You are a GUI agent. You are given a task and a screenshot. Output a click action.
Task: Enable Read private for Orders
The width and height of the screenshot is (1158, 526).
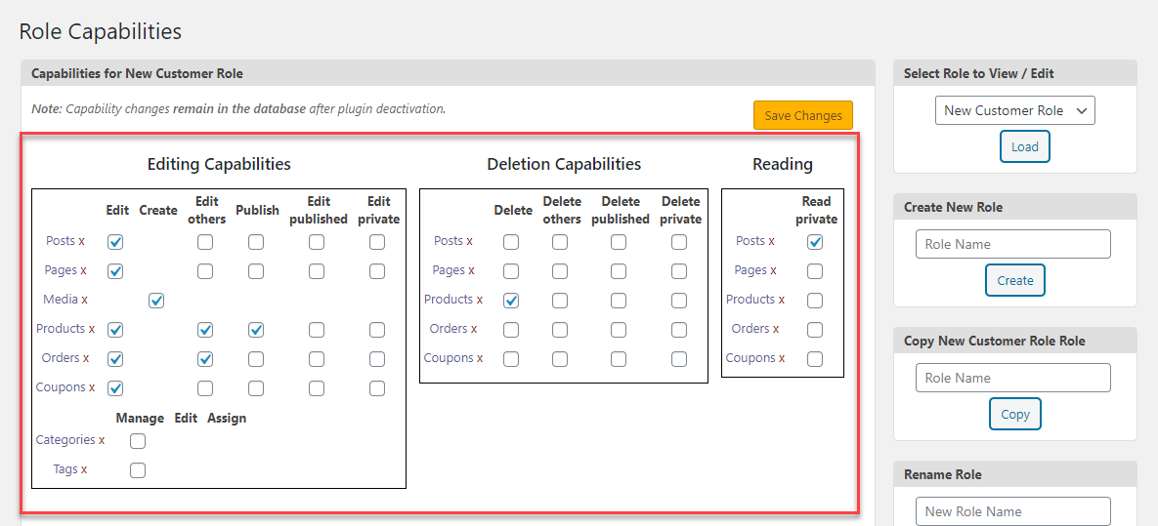click(815, 330)
